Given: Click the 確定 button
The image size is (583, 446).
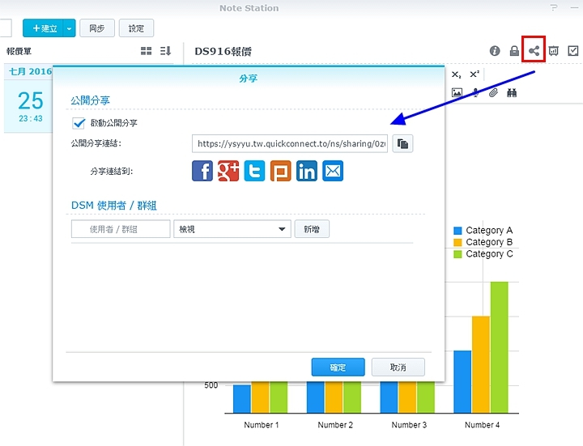Looking at the screenshot, I should point(338,367).
